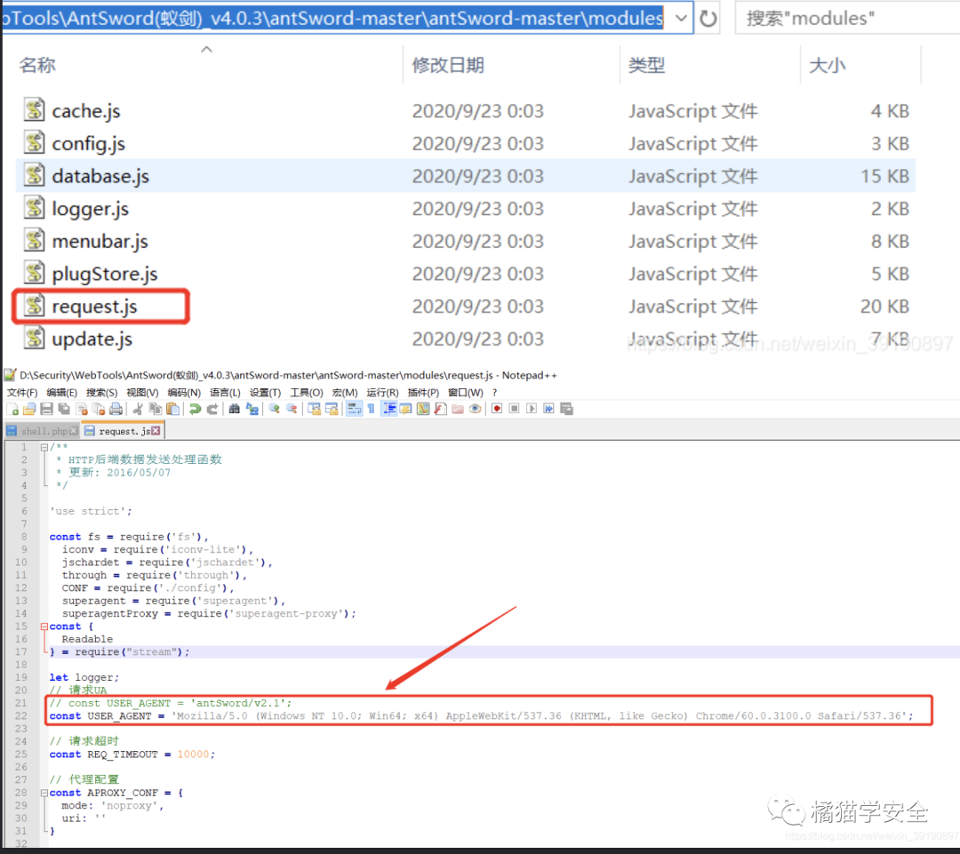The image size is (960, 854).
Task: Click the Stop Recording macro icon
Action: [x=515, y=409]
